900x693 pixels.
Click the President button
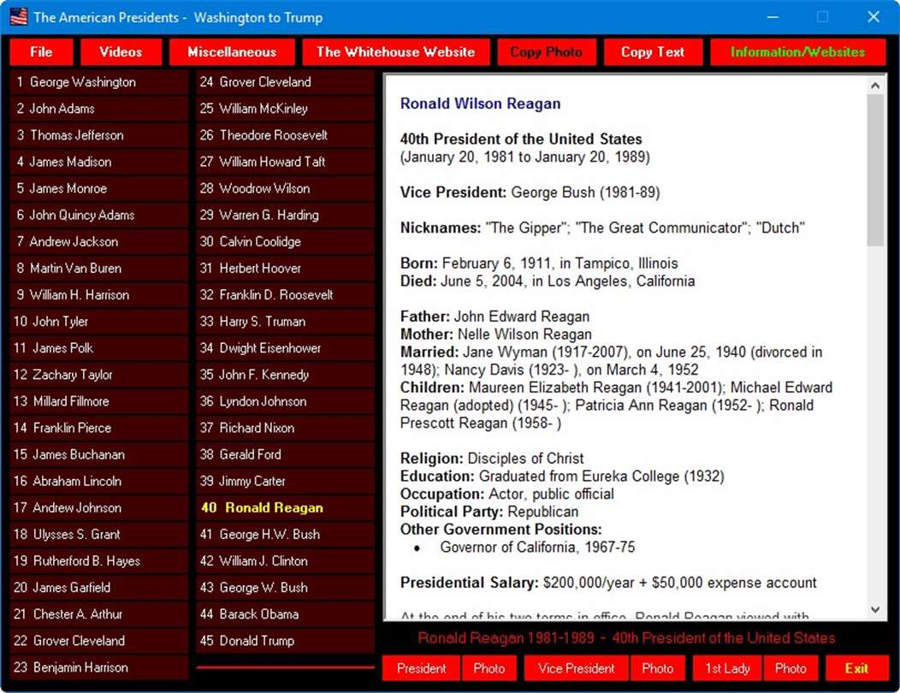(x=421, y=668)
